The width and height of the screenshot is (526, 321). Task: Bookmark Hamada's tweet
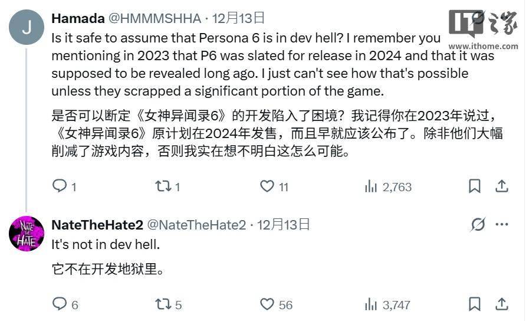474,186
